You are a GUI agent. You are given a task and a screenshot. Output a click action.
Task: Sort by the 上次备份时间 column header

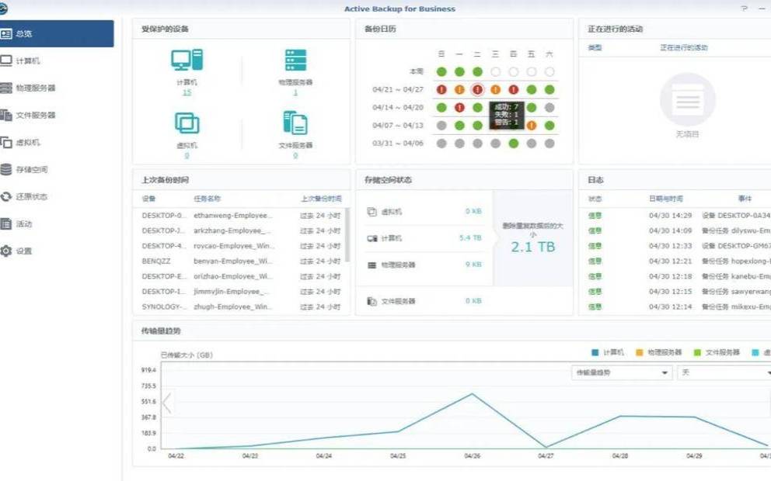(x=321, y=199)
